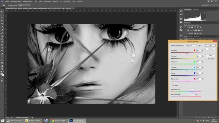Open the Редактирование menu
This screenshot has height=123, width=219.
point(15,2)
